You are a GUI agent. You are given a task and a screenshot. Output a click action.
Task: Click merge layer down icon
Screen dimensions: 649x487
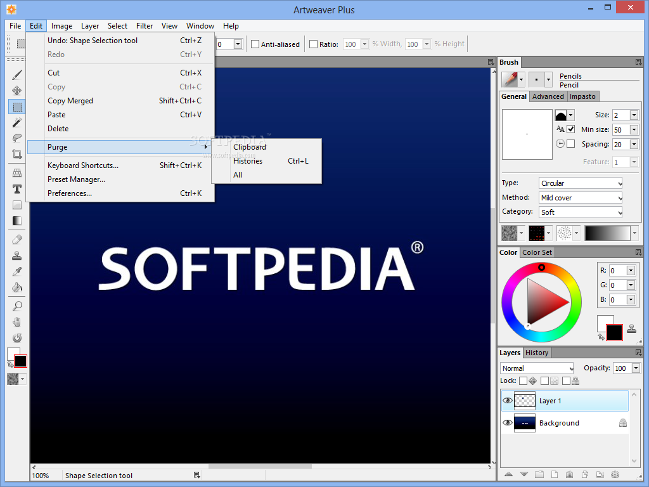[x=600, y=474]
